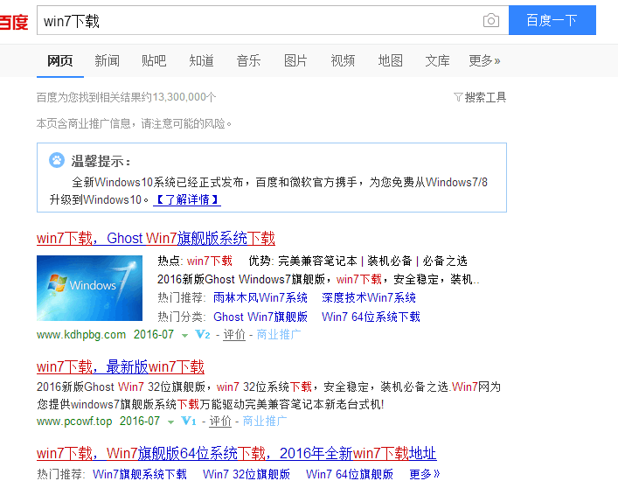Click the V2 credibility badge for kdhpbg.com
The width and height of the screenshot is (618, 488).
click(x=203, y=335)
